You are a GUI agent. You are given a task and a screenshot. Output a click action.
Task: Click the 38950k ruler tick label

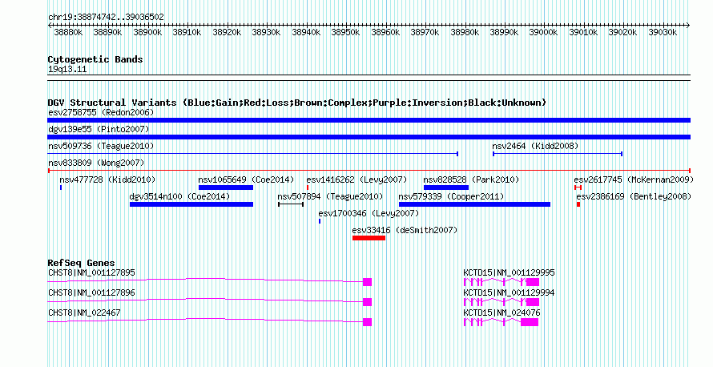pyautogui.click(x=345, y=32)
